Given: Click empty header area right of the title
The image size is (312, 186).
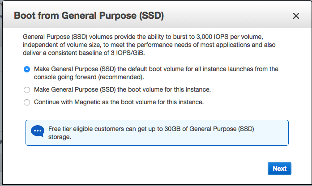Looking at the screenshot, I should pos(224,16).
